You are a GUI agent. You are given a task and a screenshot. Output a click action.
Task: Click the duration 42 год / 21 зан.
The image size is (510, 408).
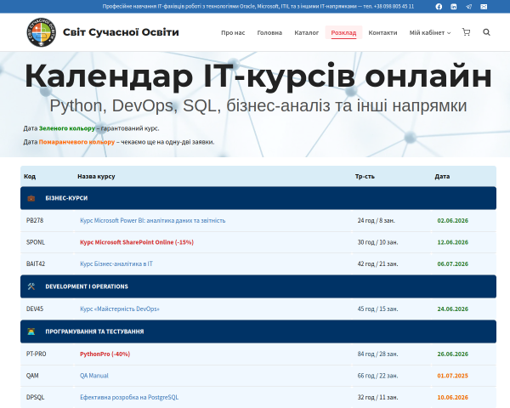tap(378, 263)
